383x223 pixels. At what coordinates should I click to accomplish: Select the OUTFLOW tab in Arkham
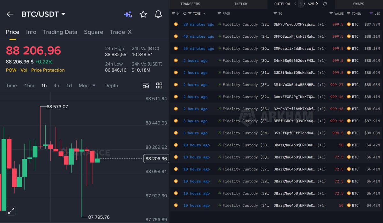(x=282, y=4)
